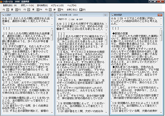Click scroll-down arrow in 新改訳 main text pane
The image size is (165, 116).
106,113
